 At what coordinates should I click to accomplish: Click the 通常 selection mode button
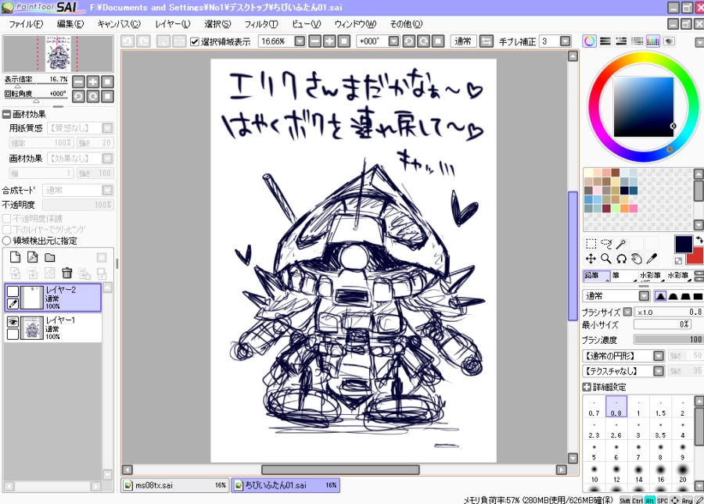click(463, 41)
